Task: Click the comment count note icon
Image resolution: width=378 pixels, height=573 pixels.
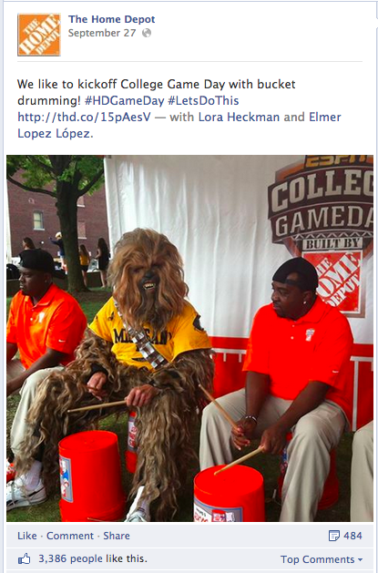Action: (x=334, y=536)
